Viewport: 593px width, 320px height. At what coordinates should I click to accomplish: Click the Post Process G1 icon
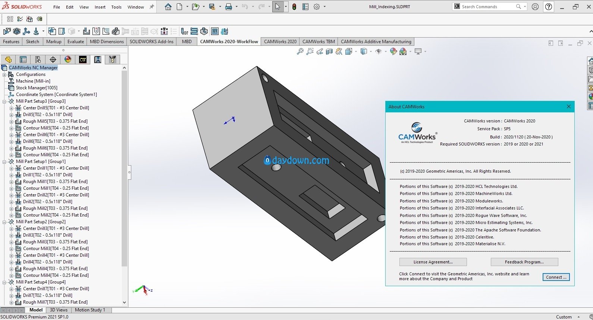(x=215, y=31)
